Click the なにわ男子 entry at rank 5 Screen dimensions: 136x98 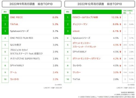16,45
